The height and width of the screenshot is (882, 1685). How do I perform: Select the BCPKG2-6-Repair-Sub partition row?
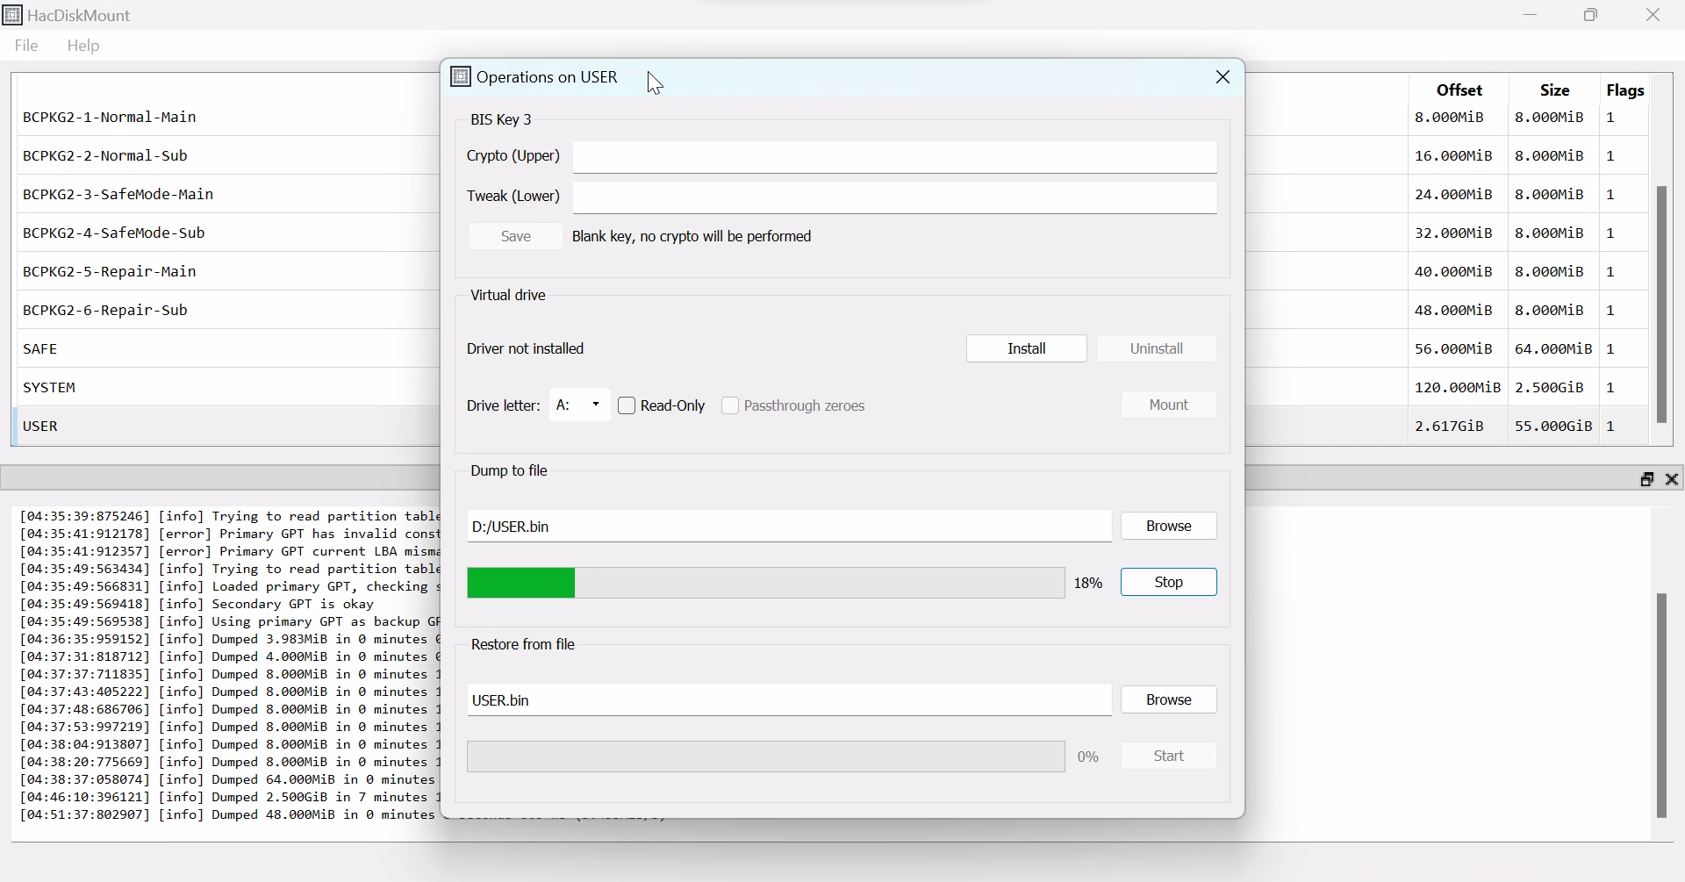[x=228, y=310]
